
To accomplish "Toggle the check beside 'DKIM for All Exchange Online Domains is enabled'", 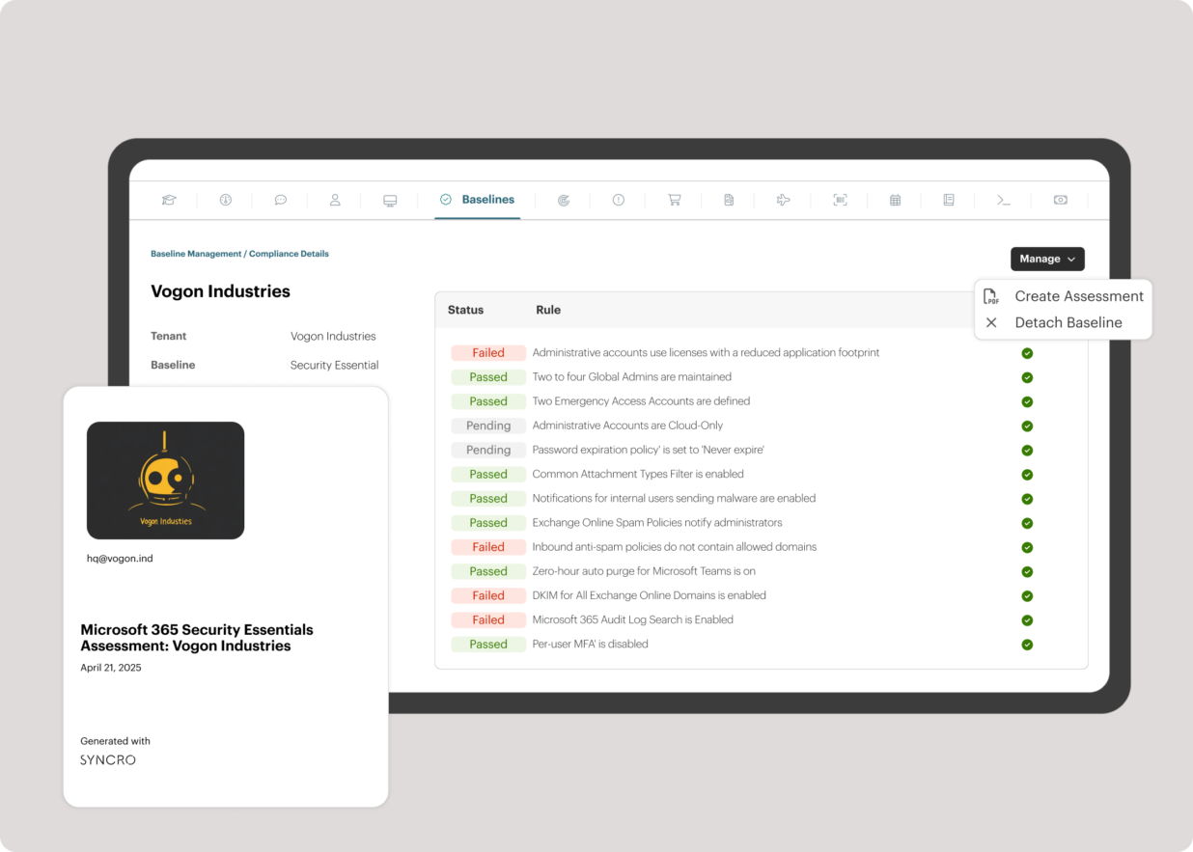I will point(1027,595).
